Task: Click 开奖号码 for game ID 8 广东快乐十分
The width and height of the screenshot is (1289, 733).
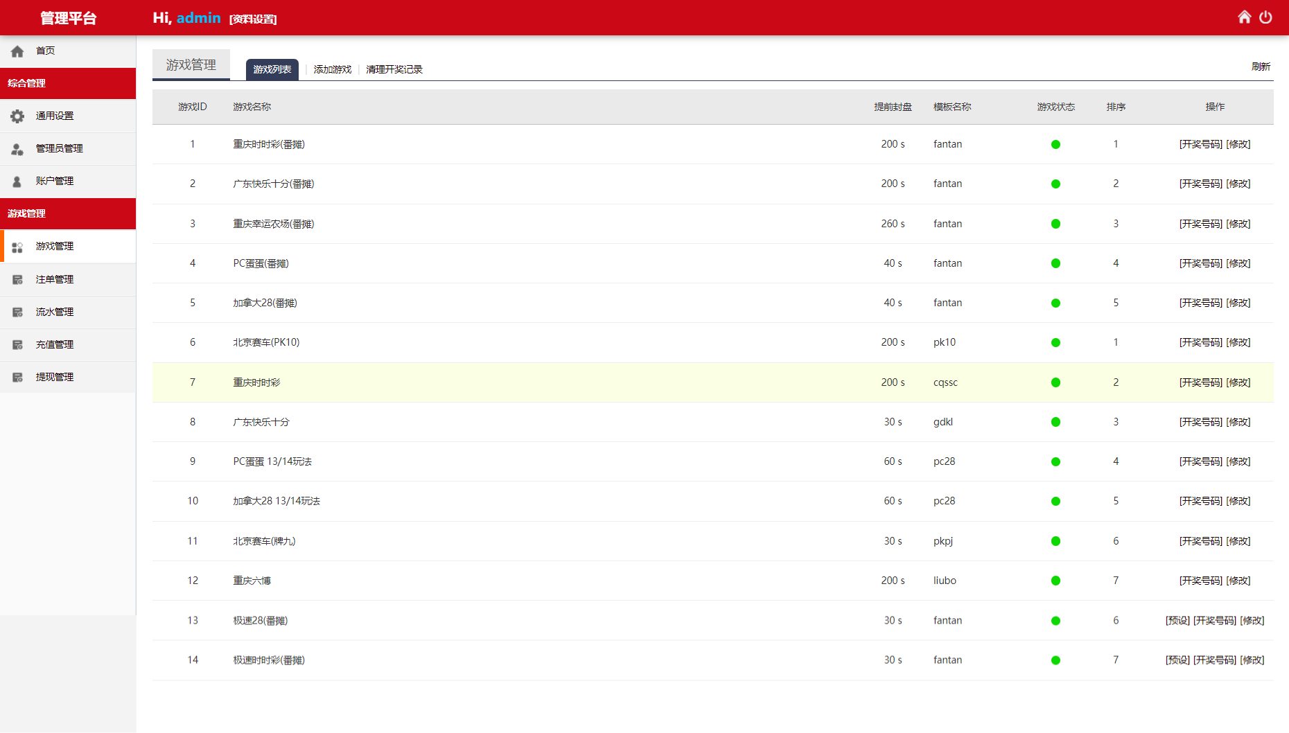Action: point(1200,422)
